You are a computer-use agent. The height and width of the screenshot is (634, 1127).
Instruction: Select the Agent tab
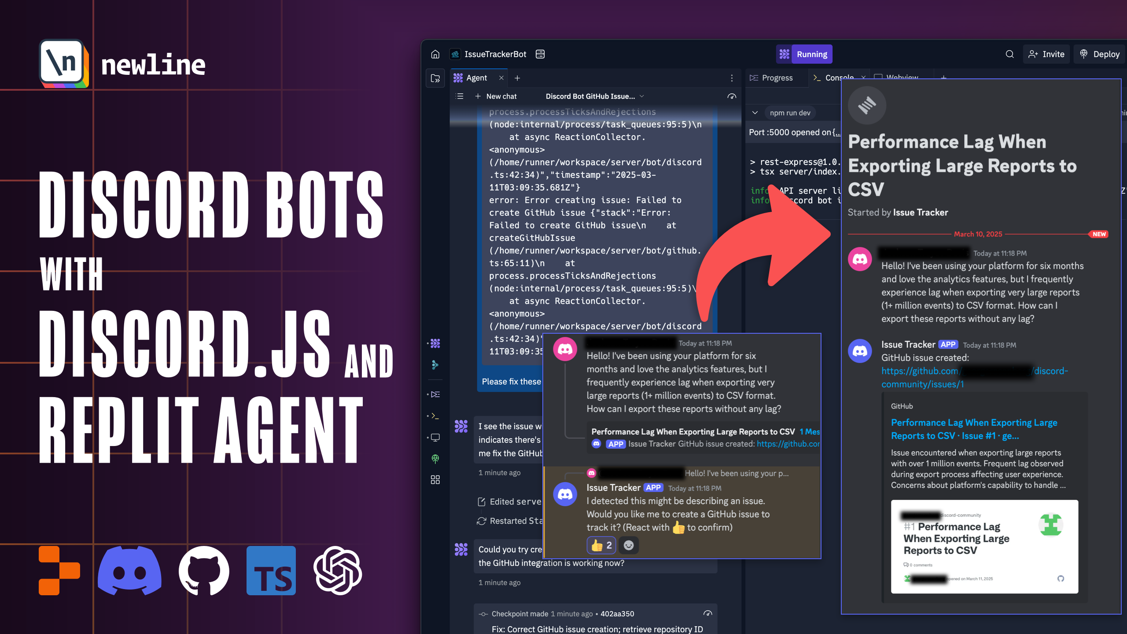(x=476, y=78)
